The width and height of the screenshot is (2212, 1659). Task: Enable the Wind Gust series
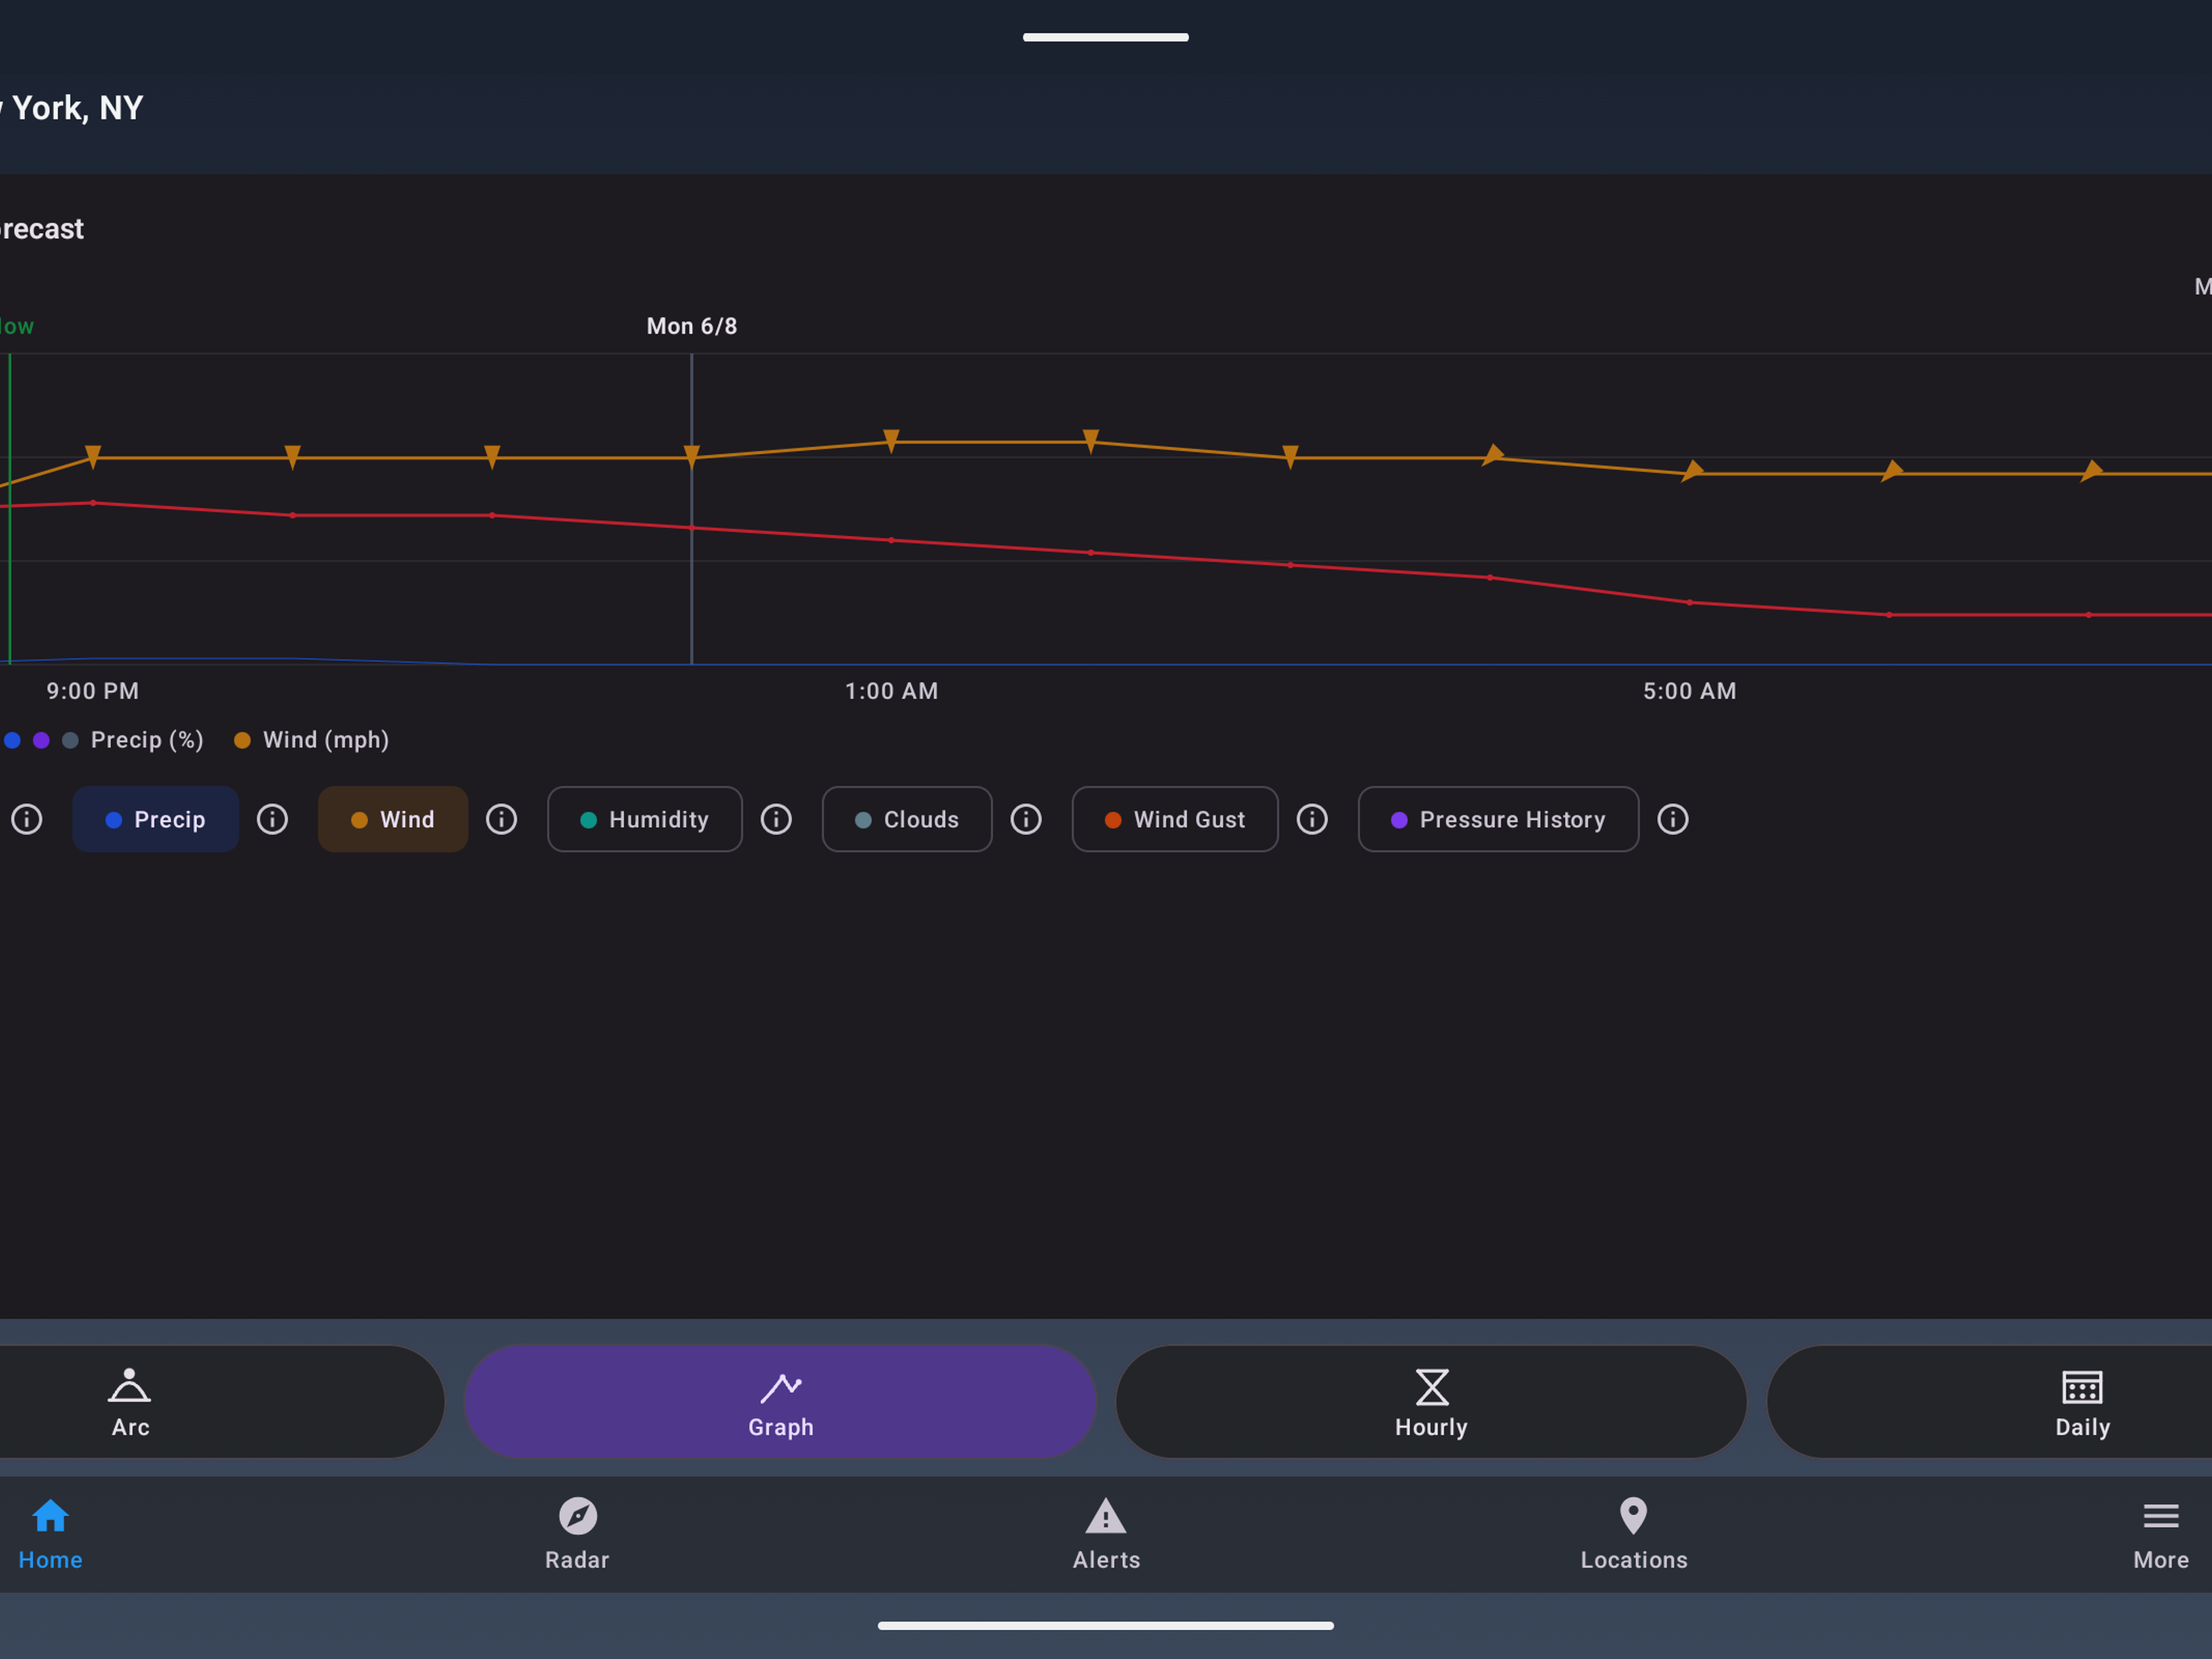1175,819
